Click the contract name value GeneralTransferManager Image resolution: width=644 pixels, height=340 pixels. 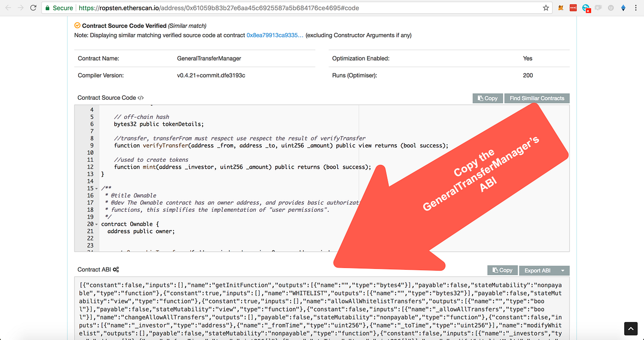pyautogui.click(x=209, y=58)
